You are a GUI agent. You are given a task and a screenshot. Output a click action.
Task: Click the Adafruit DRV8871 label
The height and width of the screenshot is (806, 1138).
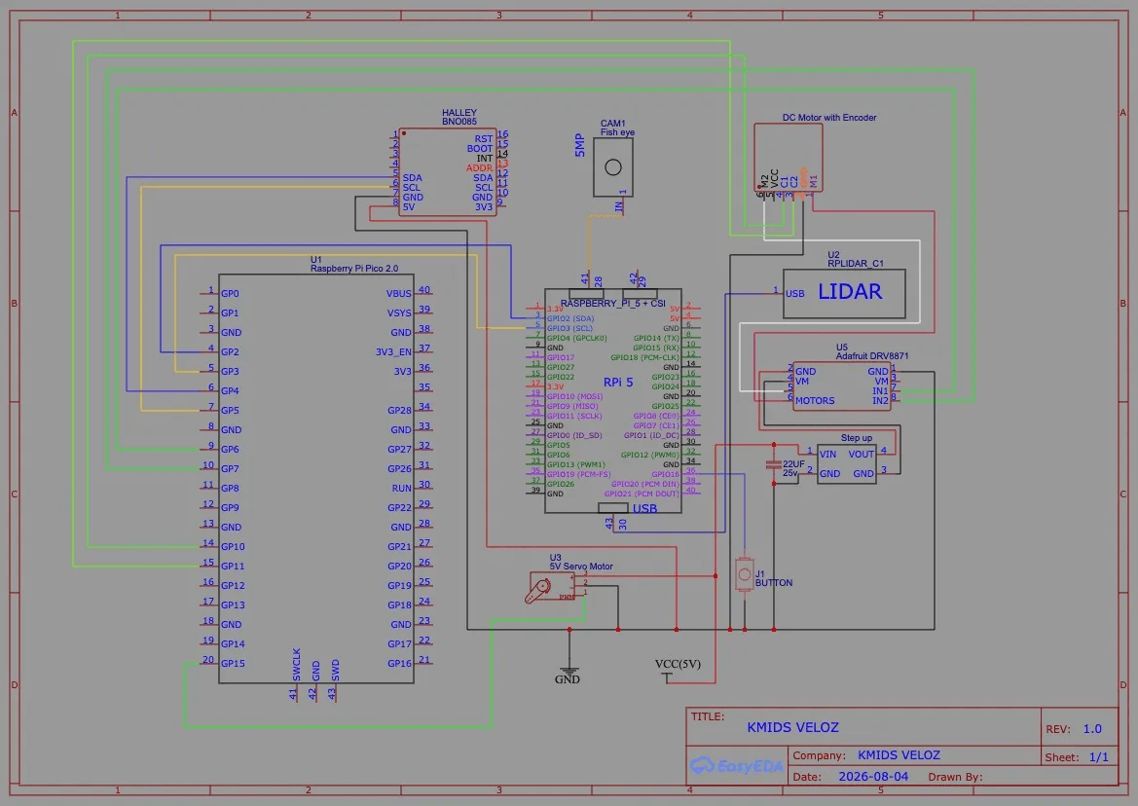click(x=871, y=355)
